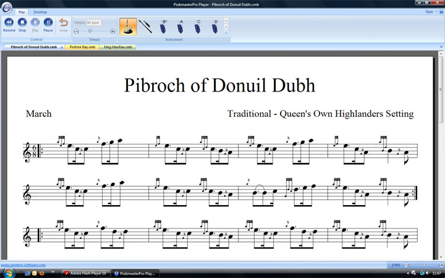Select the B-flat chanter instrument
445x278 pixels.
pos(164,27)
